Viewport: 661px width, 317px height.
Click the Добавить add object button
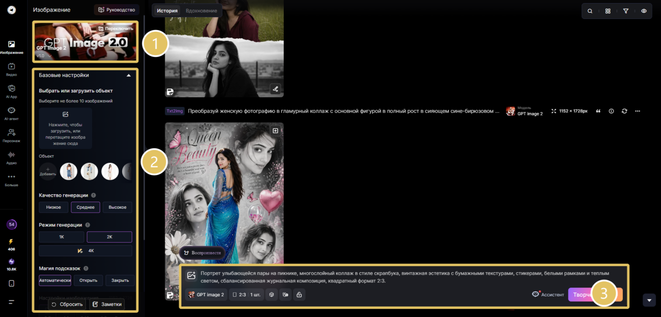(x=48, y=171)
